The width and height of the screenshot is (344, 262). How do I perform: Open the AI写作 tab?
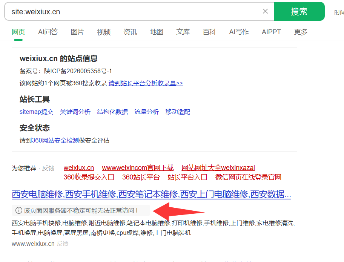tap(239, 32)
